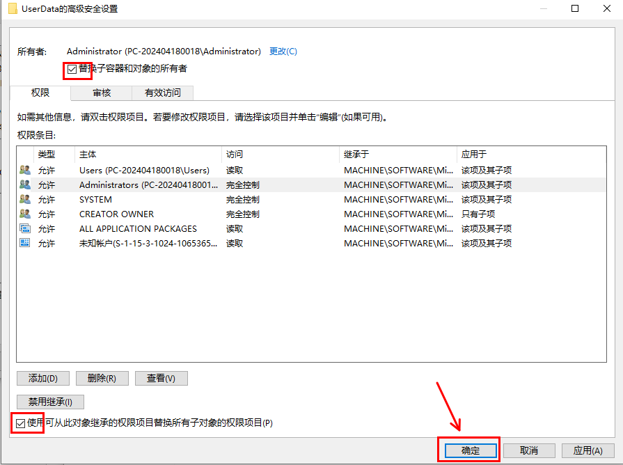Sort by the 访问 column header
This screenshot has width=623, height=465.
[280, 155]
